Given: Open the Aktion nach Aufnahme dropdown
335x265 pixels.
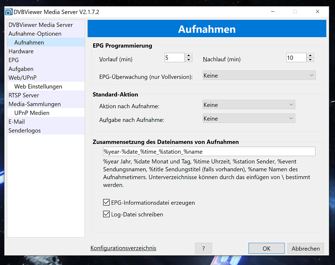Looking at the screenshot, I should point(249,105).
